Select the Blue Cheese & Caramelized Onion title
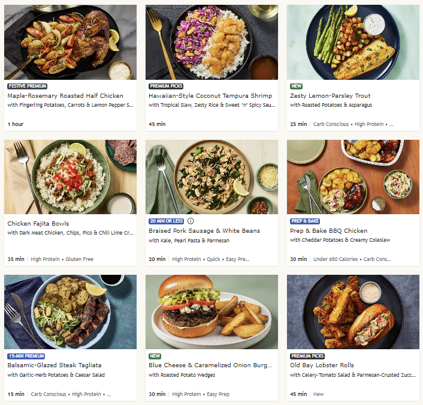The image size is (423, 405). pos(210,365)
